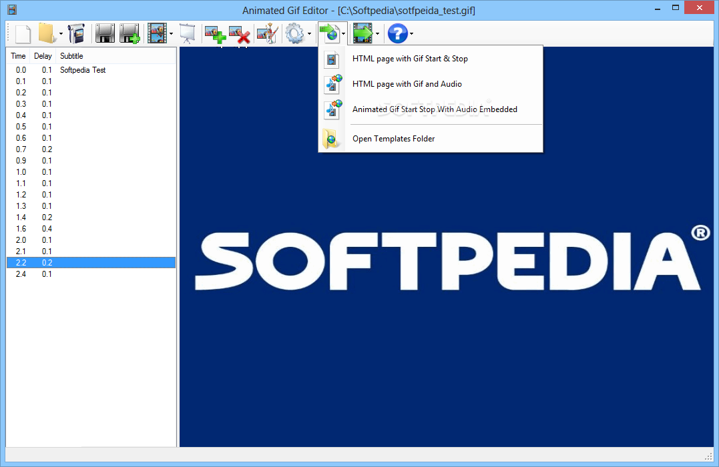719x467 pixels.
Task: Click highlighted frame row at time 2.2
Action: (91, 263)
